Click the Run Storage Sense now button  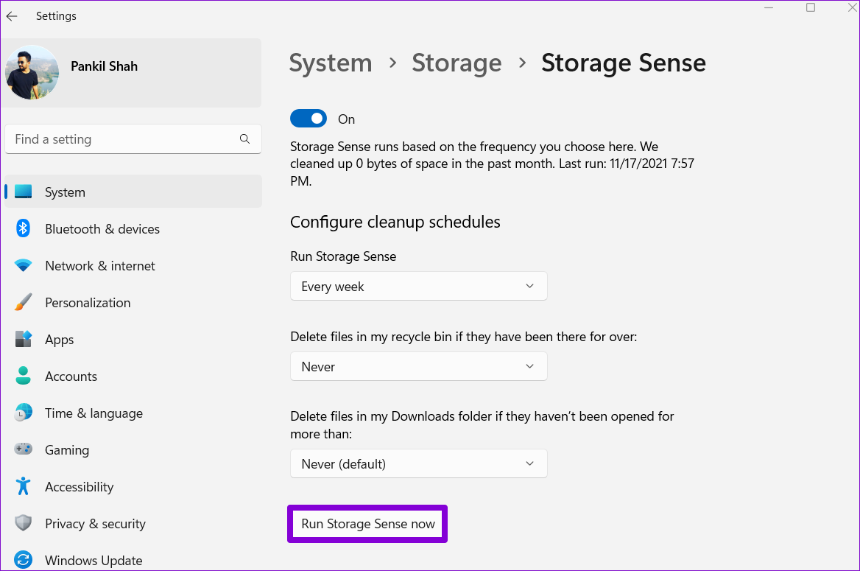(x=367, y=524)
